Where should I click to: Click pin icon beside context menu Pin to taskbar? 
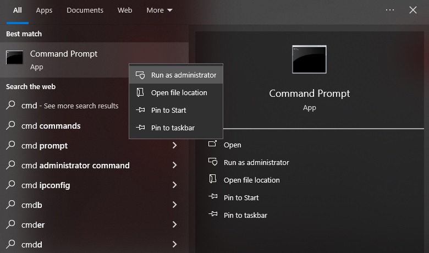tap(140, 128)
